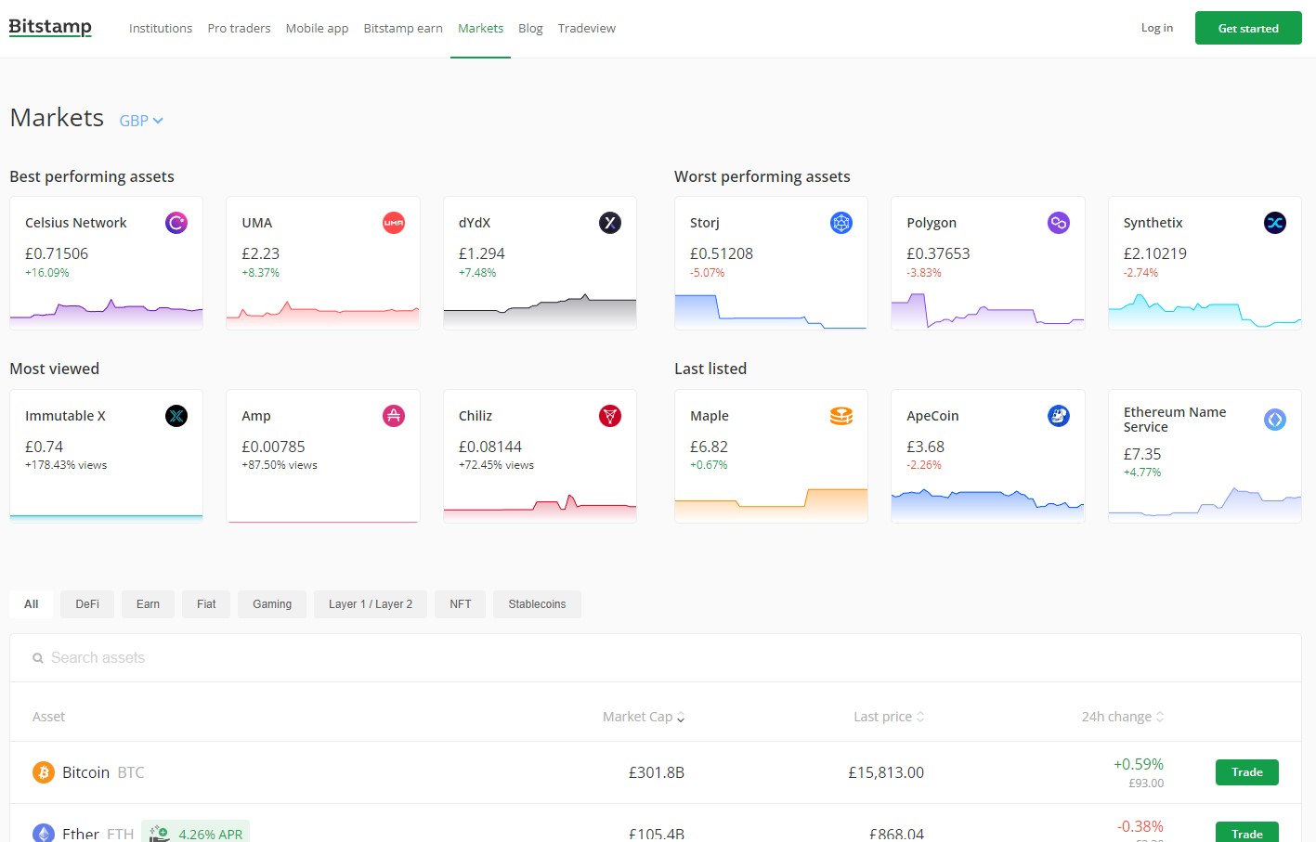Click Trade button for Bitcoin
The height and width of the screenshot is (842, 1316).
click(1246, 772)
